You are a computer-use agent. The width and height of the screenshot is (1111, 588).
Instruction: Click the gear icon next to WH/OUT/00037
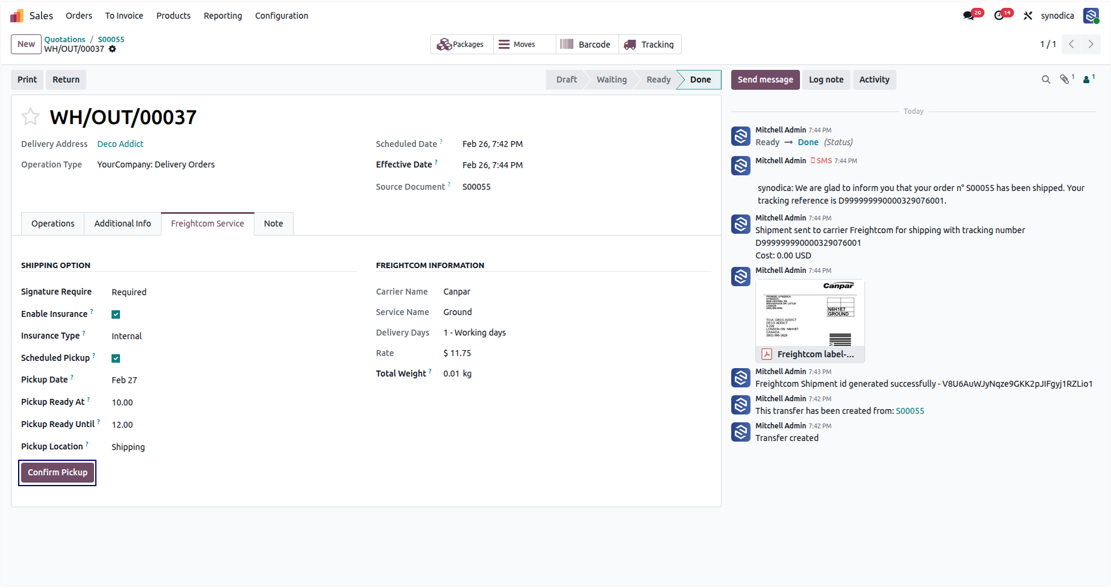coord(112,49)
